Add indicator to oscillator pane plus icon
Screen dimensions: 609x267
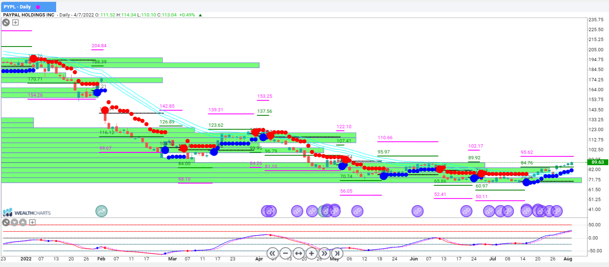click(x=32, y=222)
